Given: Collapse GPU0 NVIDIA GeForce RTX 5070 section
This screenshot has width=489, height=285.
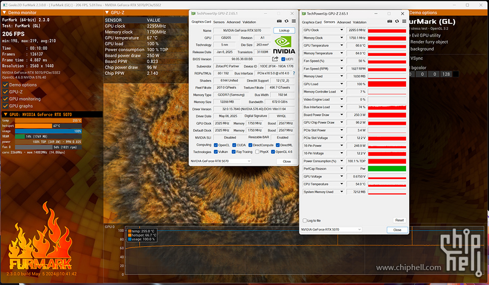Looking at the screenshot, I should (x=5, y=114).
